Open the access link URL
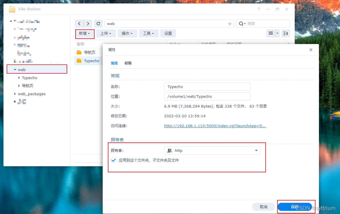 click(215, 126)
